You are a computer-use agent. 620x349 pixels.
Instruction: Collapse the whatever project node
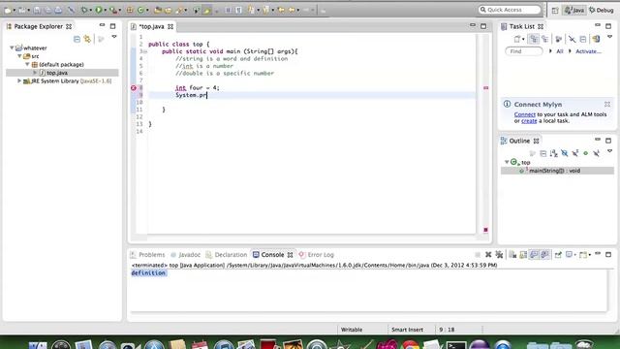pos(12,48)
